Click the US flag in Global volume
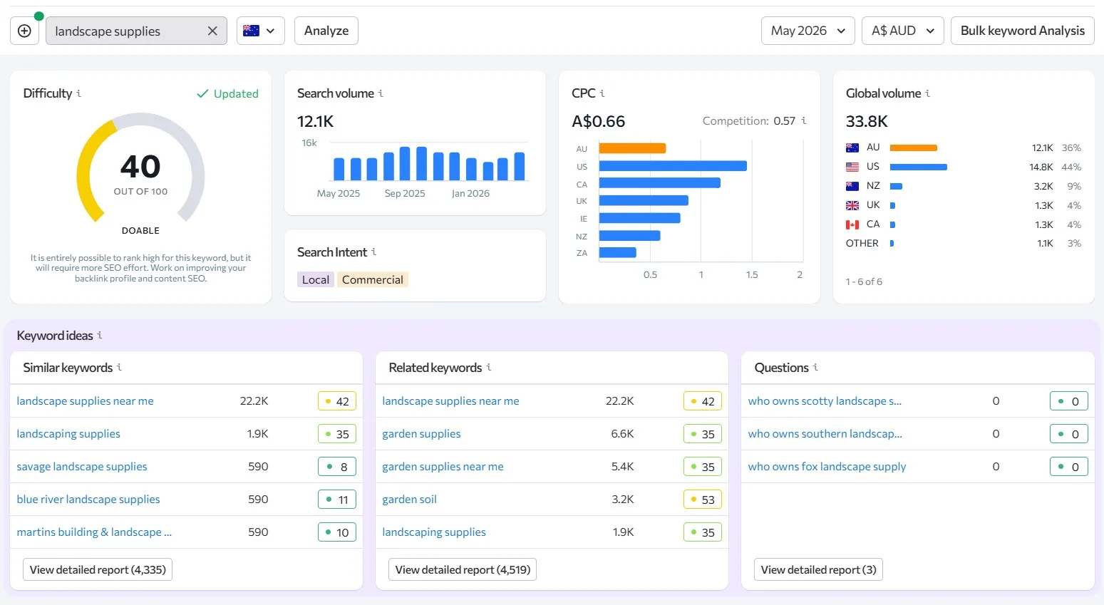This screenshot has height=605, width=1104. click(x=852, y=167)
